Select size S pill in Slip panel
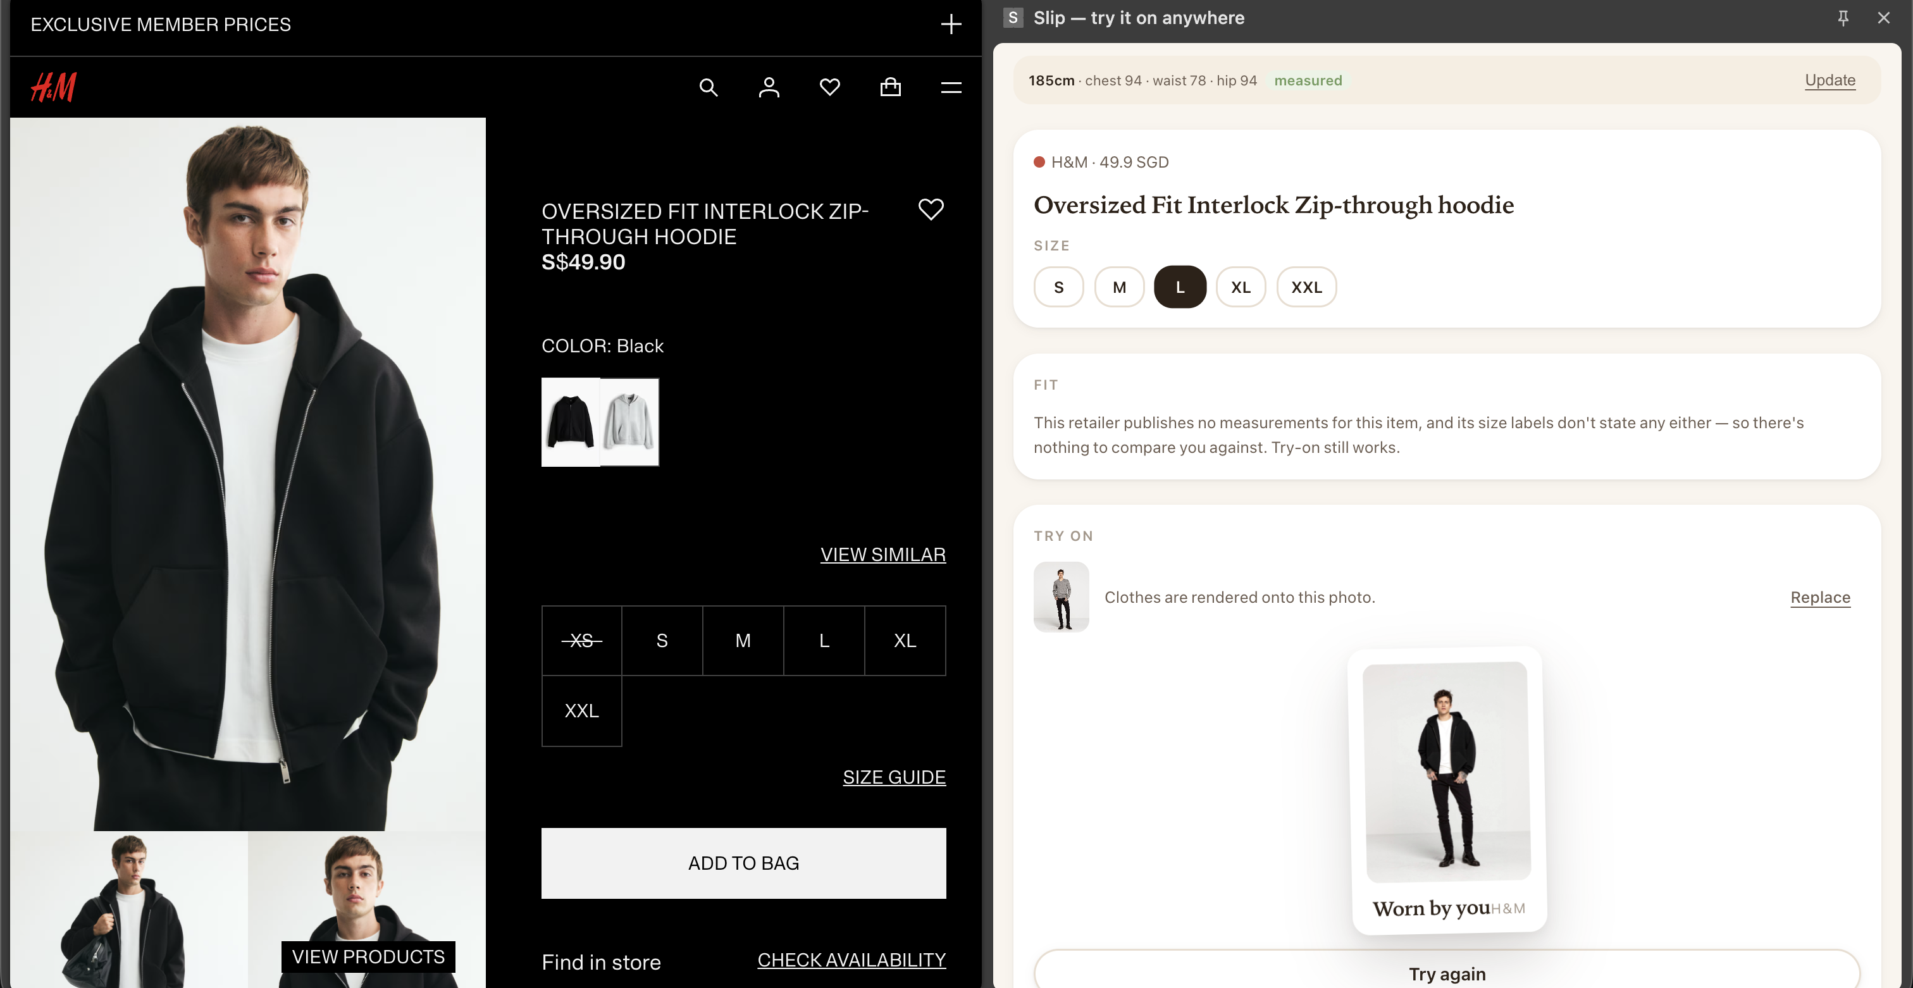Screen dimensions: 1913x988 (1058, 287)
